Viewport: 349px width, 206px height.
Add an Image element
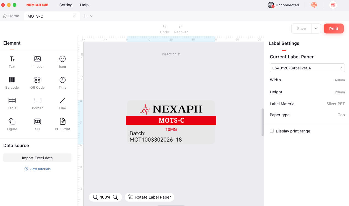click(37, 62)
